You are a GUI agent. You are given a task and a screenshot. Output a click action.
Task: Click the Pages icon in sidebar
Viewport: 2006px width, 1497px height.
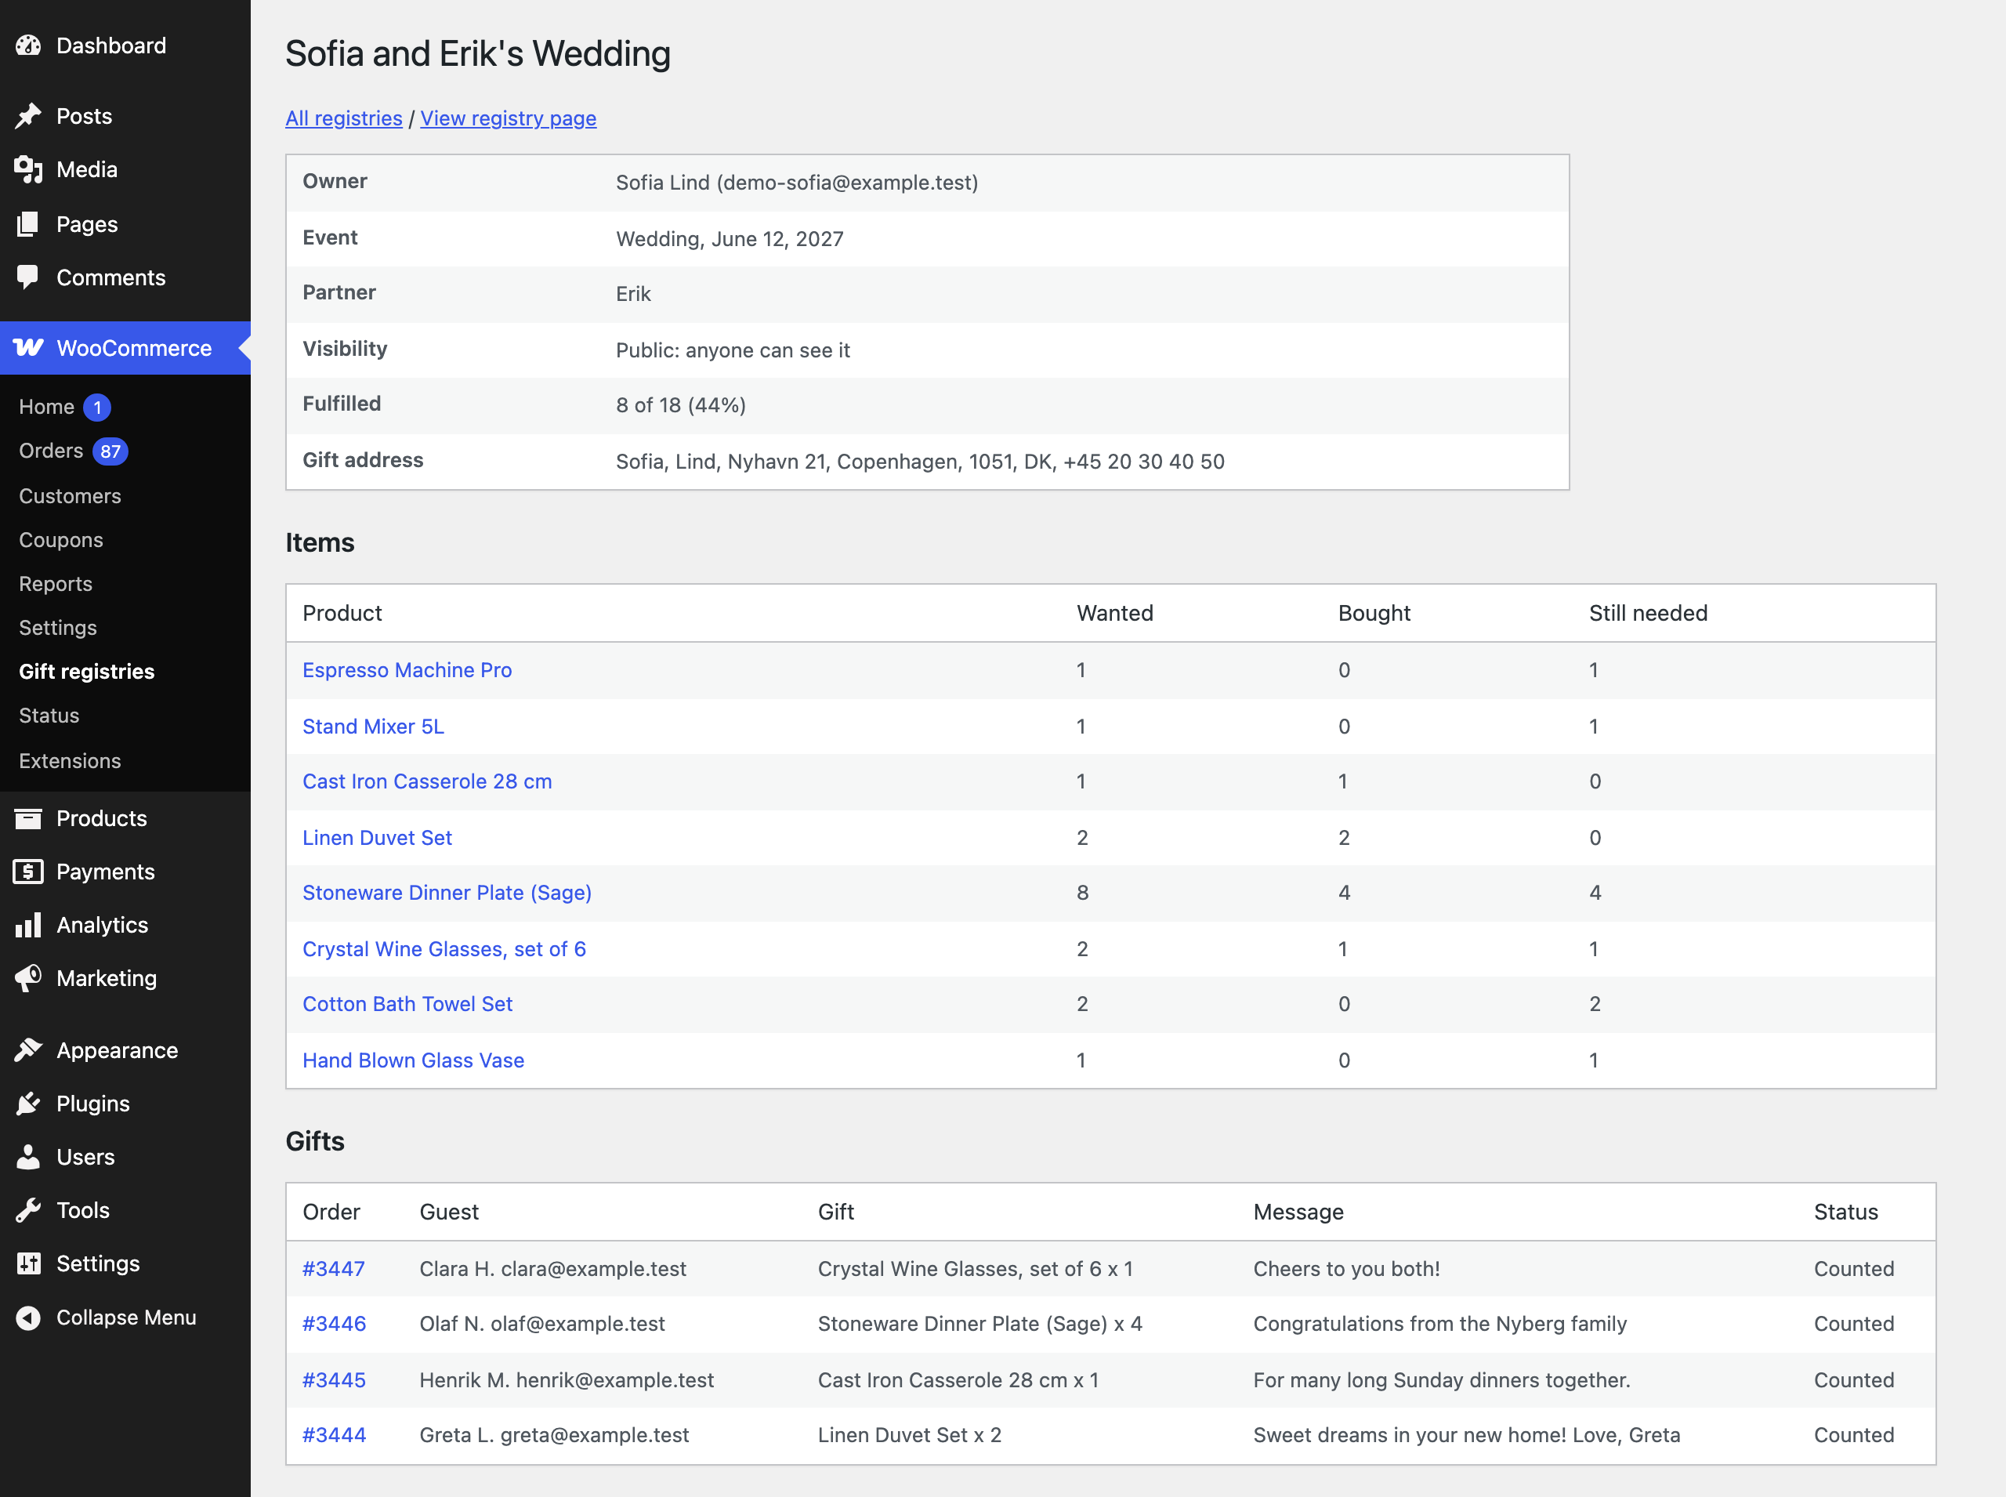coord(28,224)
